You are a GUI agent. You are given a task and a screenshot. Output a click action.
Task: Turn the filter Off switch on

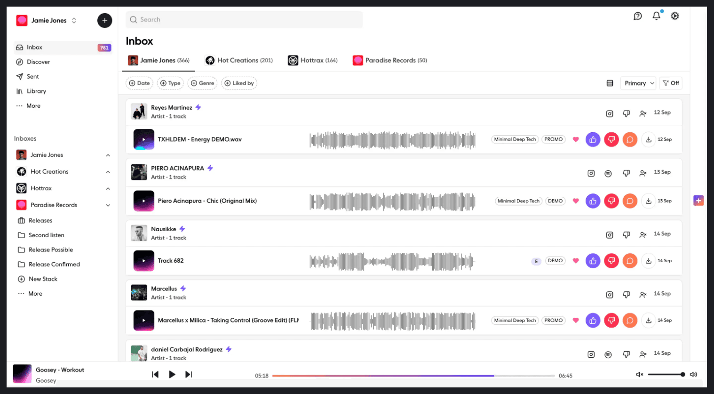coord(670,83)
